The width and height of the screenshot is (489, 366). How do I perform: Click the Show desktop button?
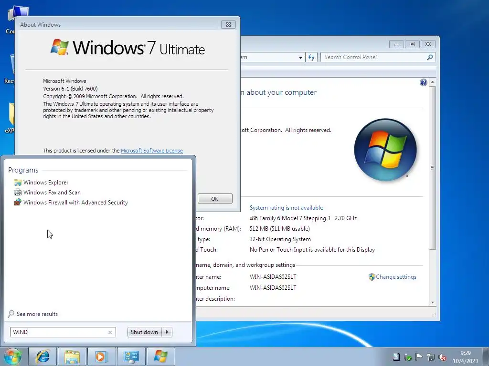coord(486,356)
